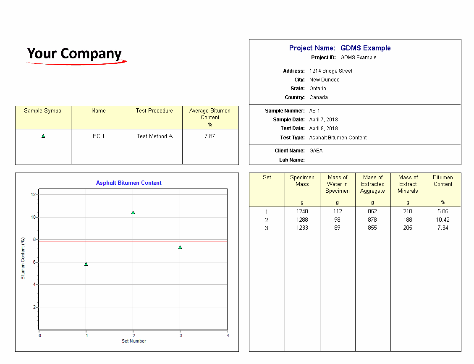Click the Project Name GDMS Example heading

pyautogui.click(x=340, y=48)
